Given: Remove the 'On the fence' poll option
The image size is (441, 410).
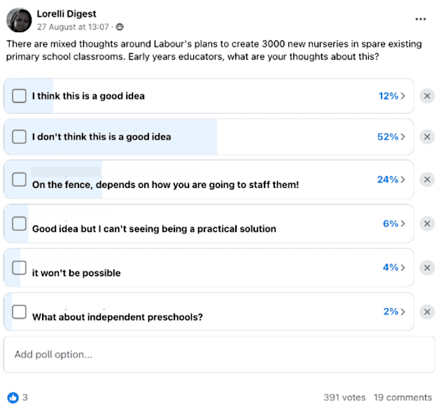Looking at the screenshot, I should pyautogui.click(x=426, y=180).
